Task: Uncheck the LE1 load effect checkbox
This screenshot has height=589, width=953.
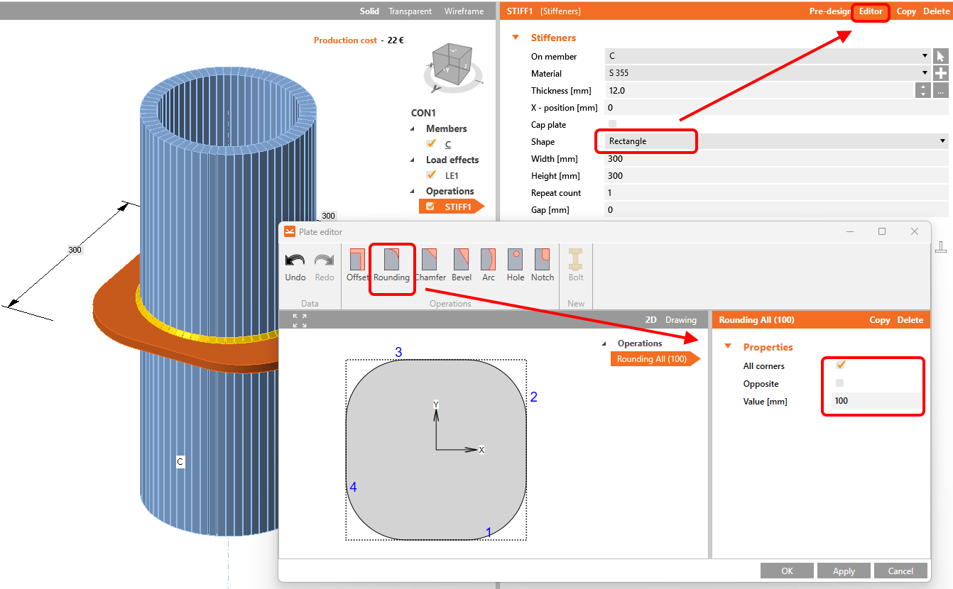Action: click(431, 175)
